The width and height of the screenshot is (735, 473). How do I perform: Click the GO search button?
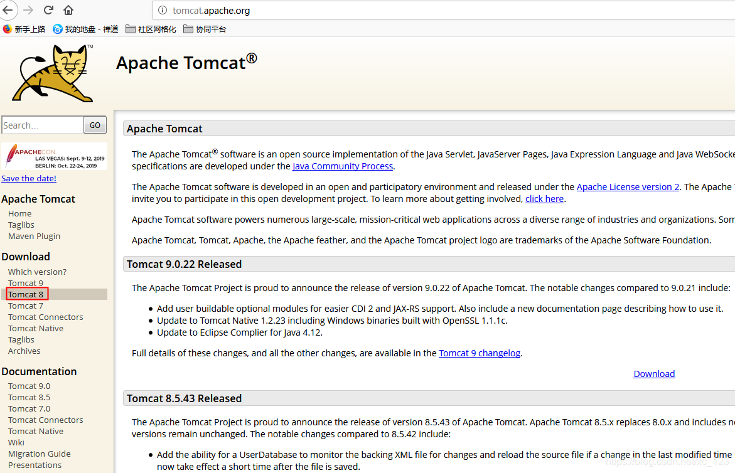coord(95,125)
